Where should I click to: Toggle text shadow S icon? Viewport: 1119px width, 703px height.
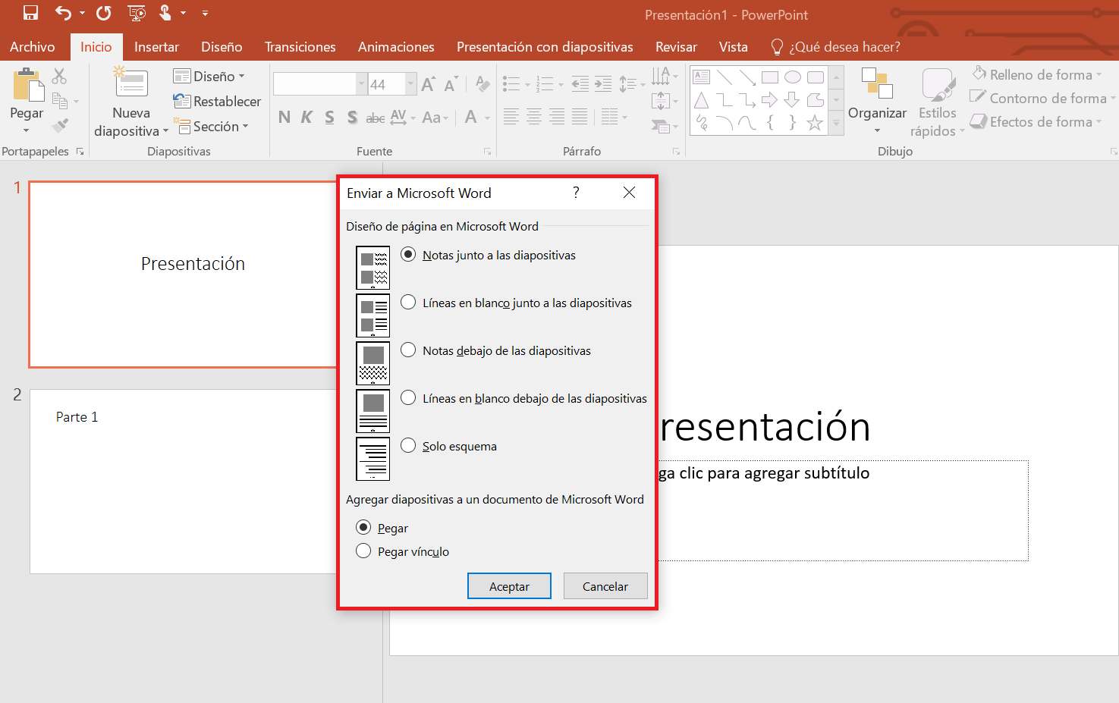352,117
